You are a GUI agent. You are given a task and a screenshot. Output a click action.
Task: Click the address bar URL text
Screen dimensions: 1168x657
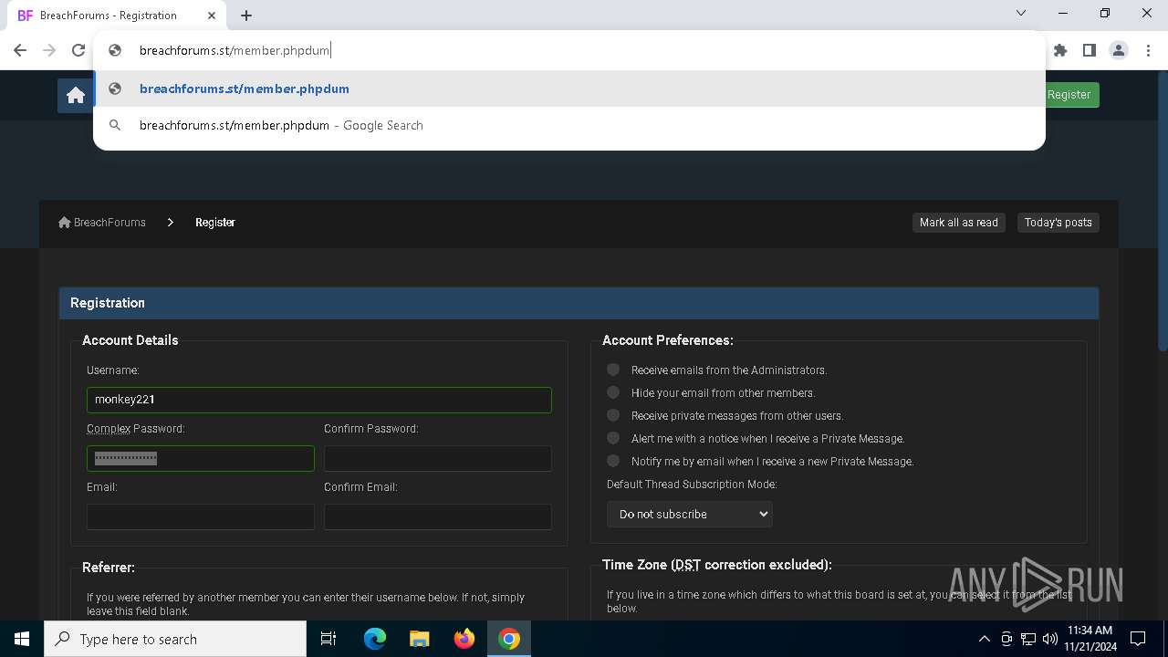click(235, 50)
